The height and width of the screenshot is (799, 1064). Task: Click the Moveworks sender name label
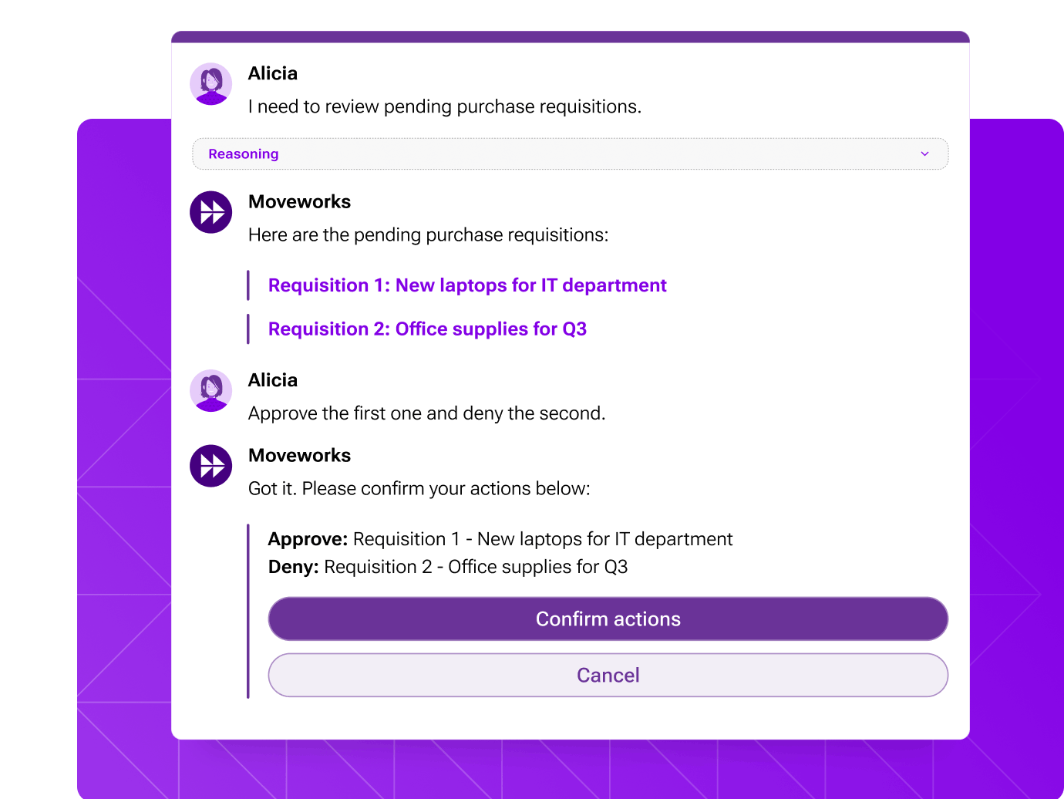[299, 201]
